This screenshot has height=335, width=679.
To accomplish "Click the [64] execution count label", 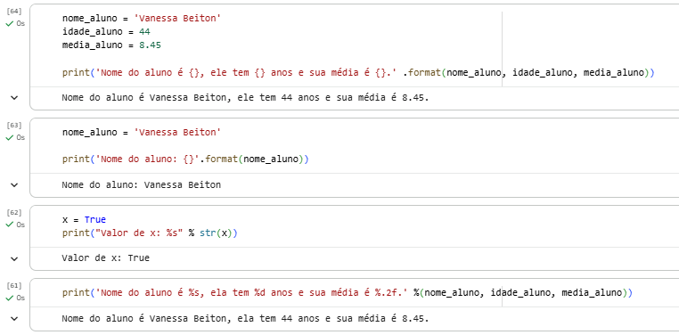I will pyautogui.click(x=14, y=12).
